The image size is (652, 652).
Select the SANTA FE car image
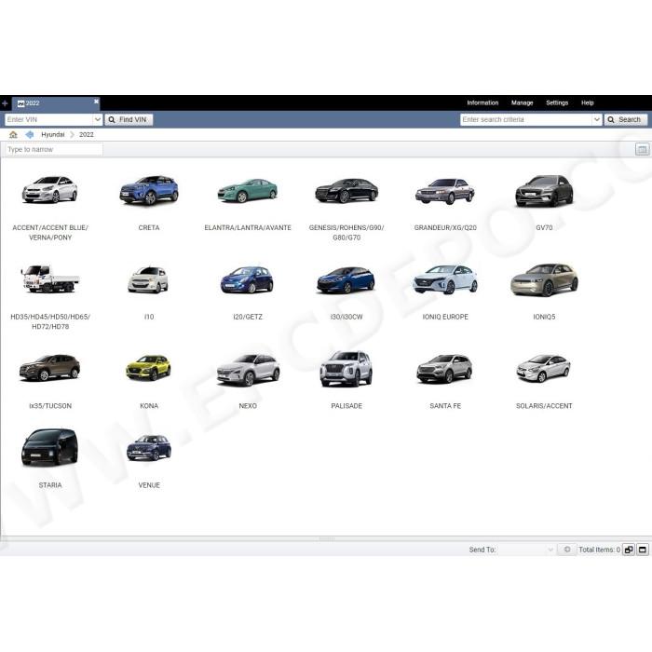tap(444, 369)
